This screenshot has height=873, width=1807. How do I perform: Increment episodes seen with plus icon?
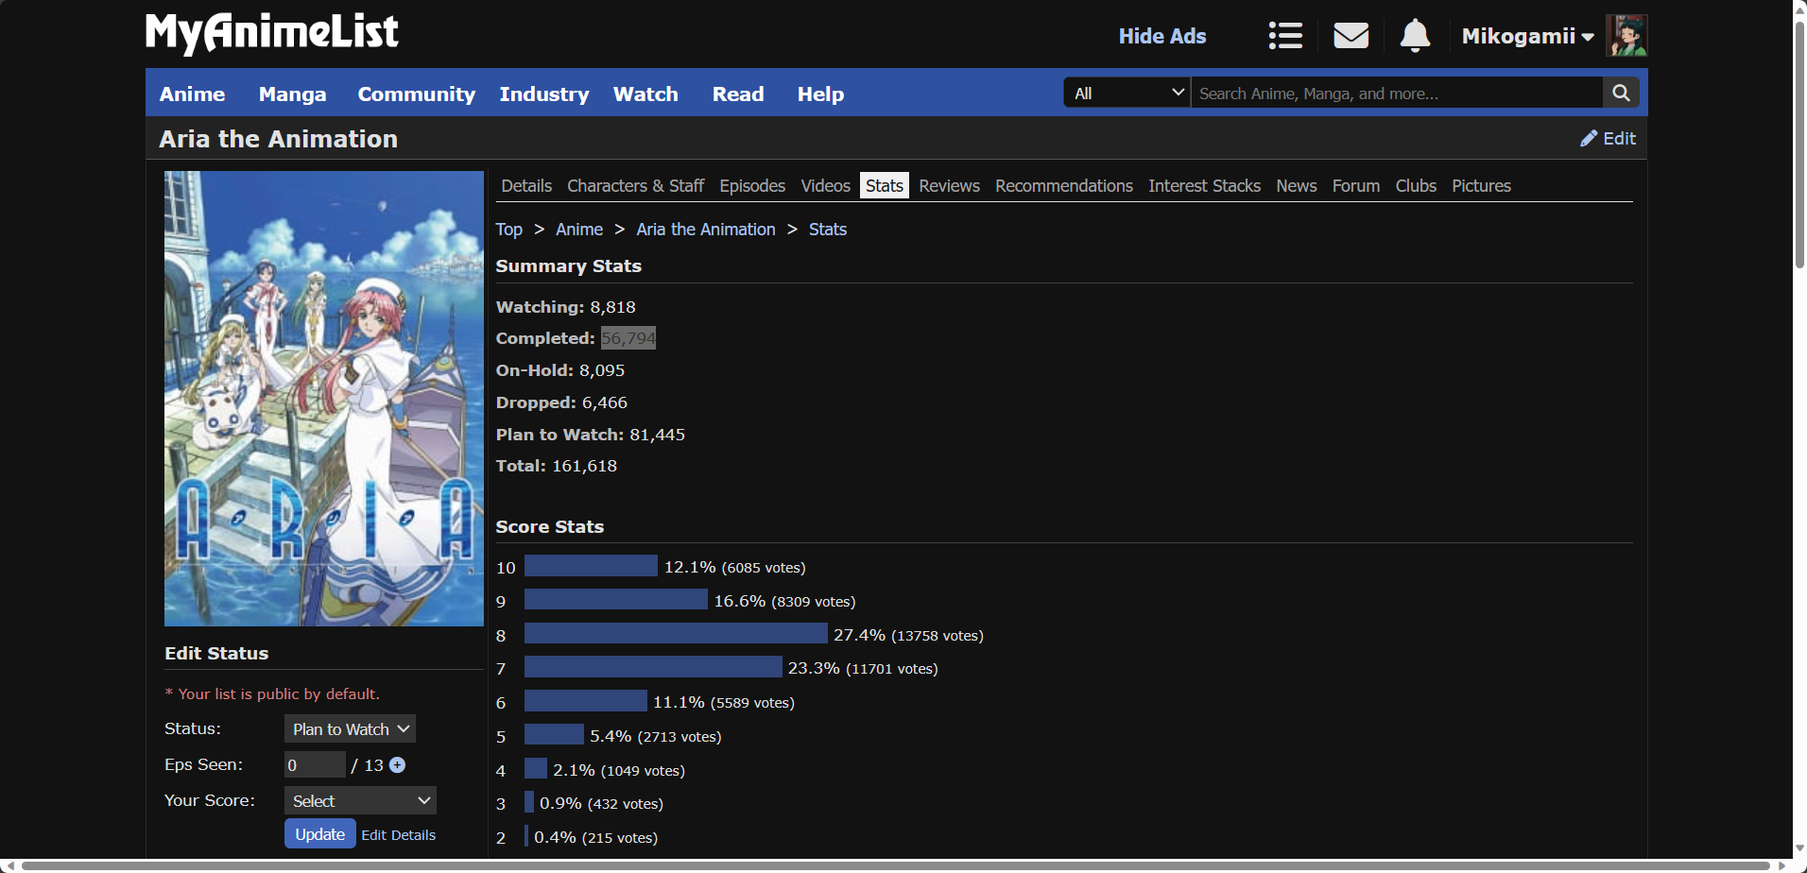pos(398,765)
